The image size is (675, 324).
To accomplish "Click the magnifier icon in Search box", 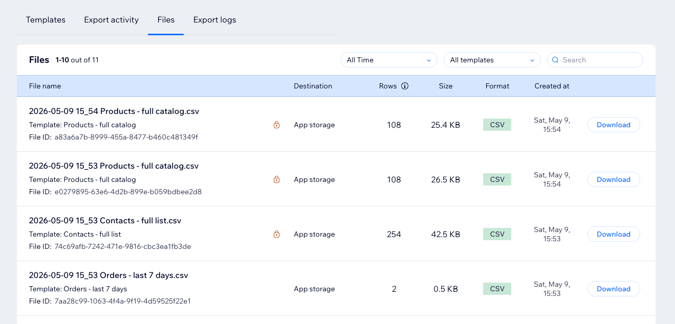I will pos(556,60).
